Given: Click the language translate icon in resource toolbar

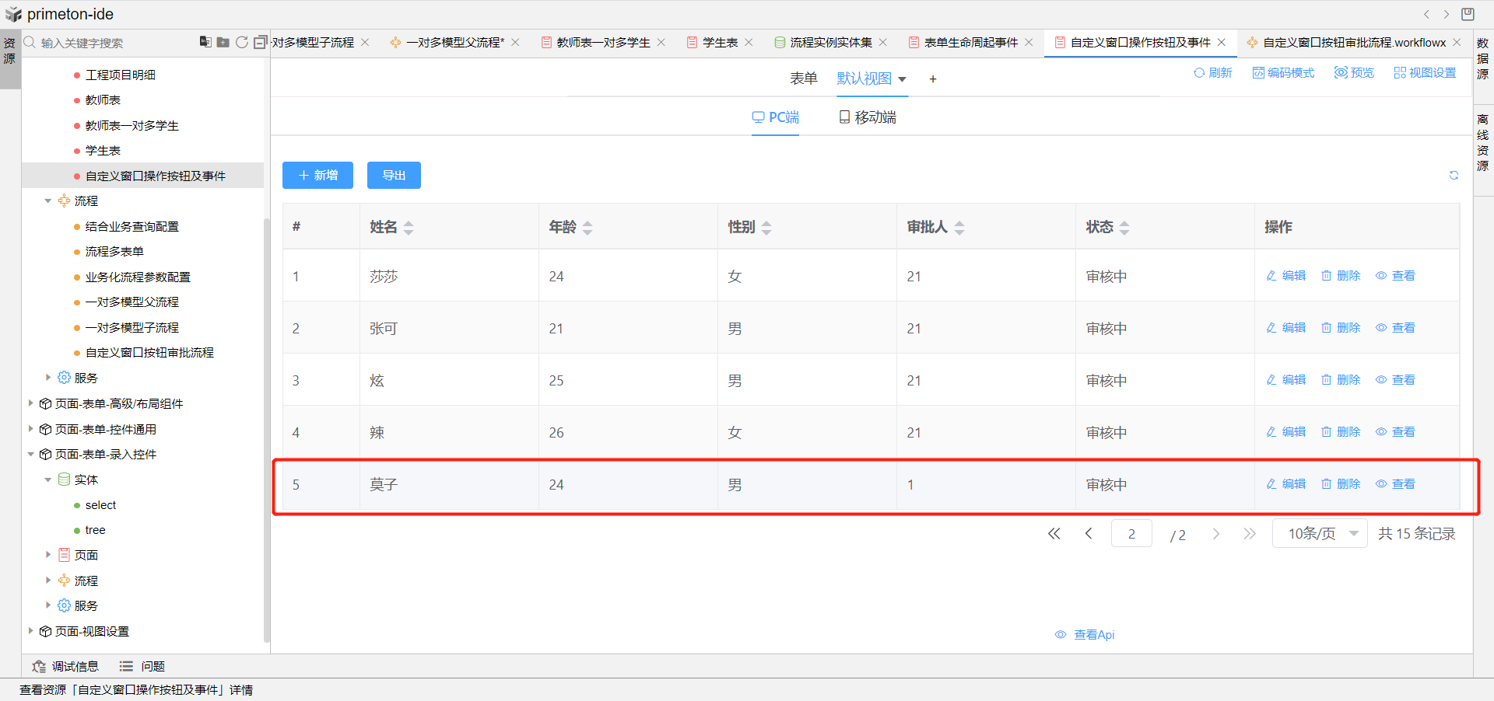Looking at the screenshot, I should [x=205, y=42].
